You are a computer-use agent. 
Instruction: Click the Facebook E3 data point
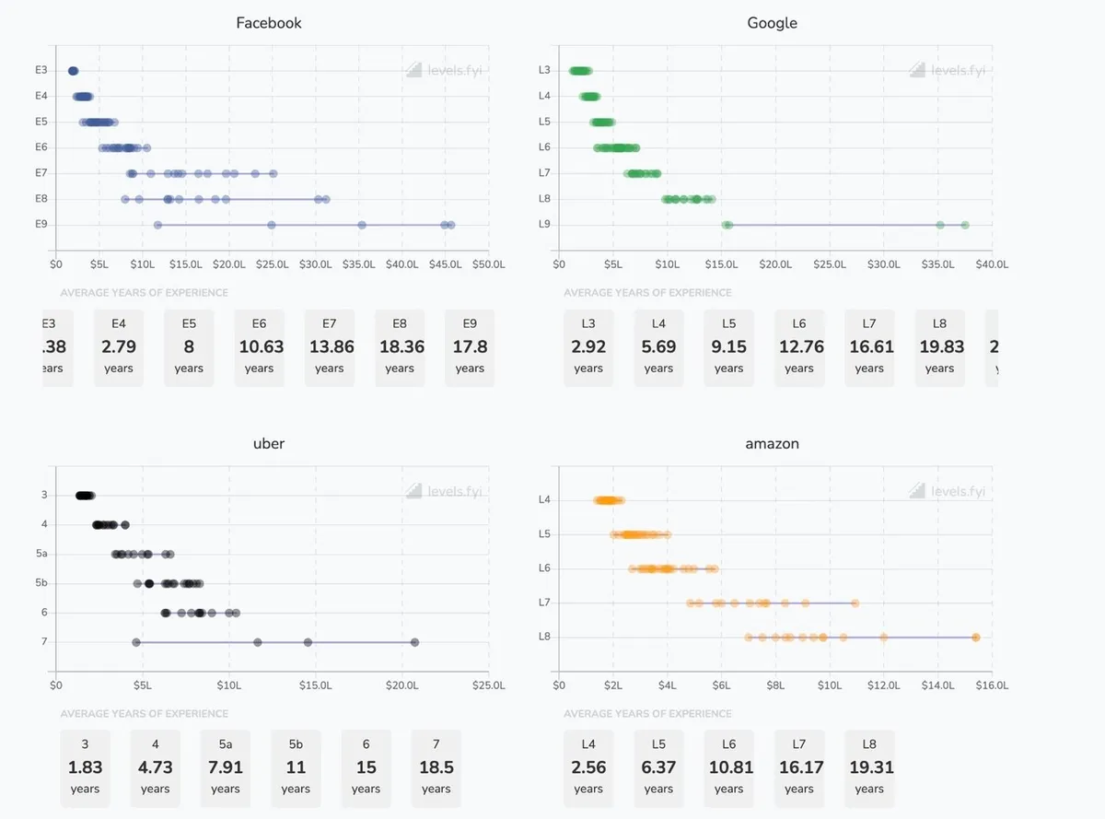pos(73,71)
